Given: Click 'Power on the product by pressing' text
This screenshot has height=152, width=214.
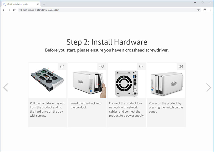Looking at the screenshot, I should 166,107.
